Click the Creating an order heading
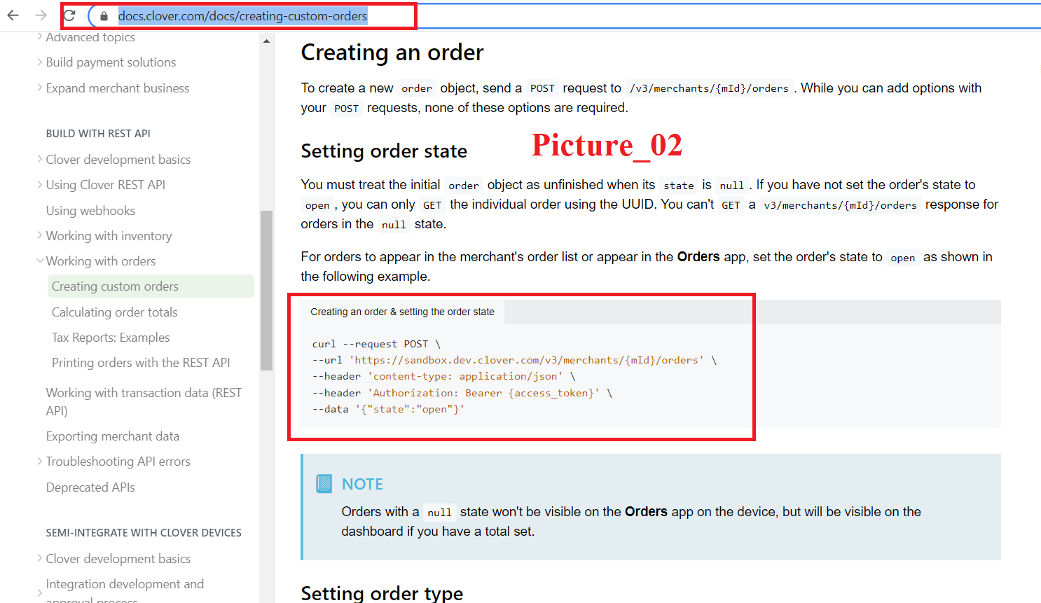 point(392,53)
